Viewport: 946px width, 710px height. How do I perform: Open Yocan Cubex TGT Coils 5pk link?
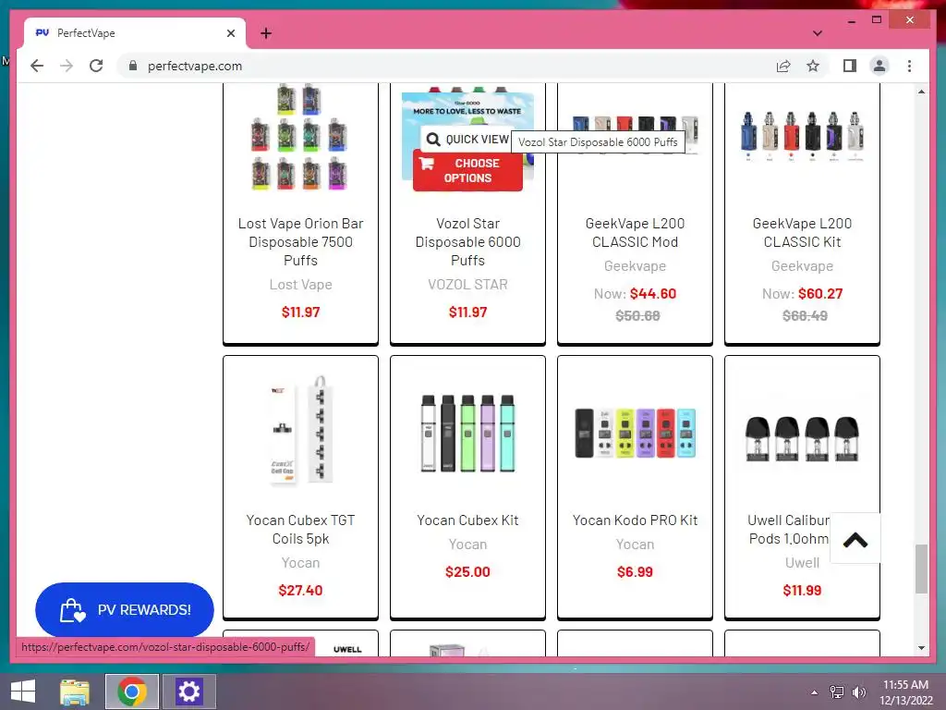point(300,529)
